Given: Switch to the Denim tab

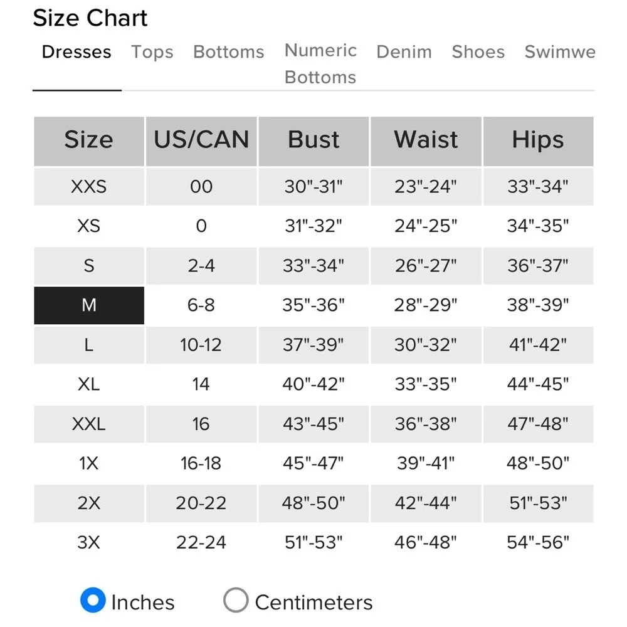Looking at the screenshot, I should 404,52.
